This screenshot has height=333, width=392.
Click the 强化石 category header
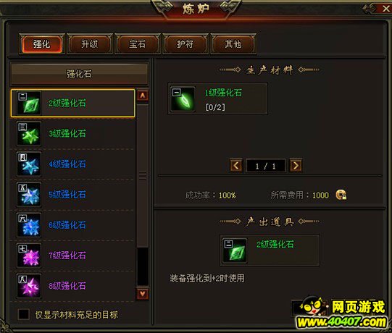click(79, 74)
